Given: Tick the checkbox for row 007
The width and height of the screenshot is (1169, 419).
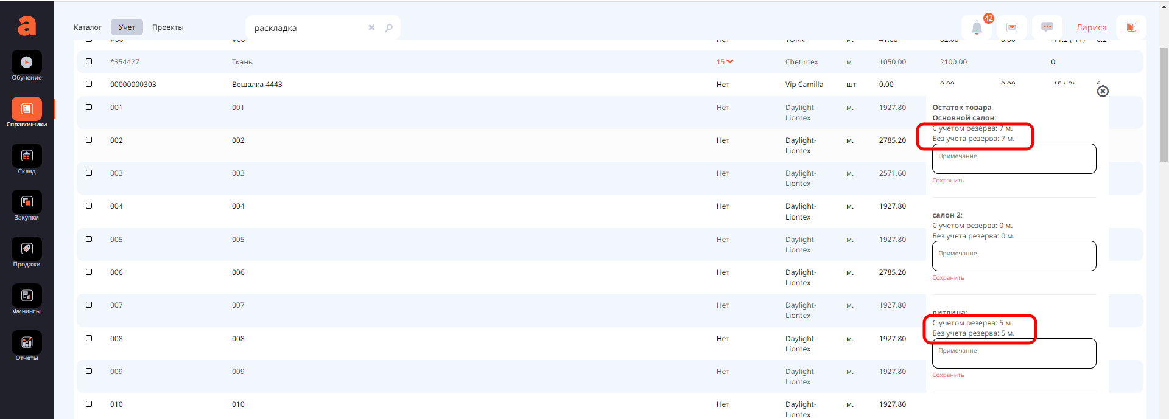Looking at the screenshot, I should [x=89, y=305].
